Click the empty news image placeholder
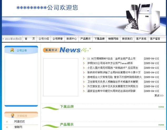 click(61, 77)
